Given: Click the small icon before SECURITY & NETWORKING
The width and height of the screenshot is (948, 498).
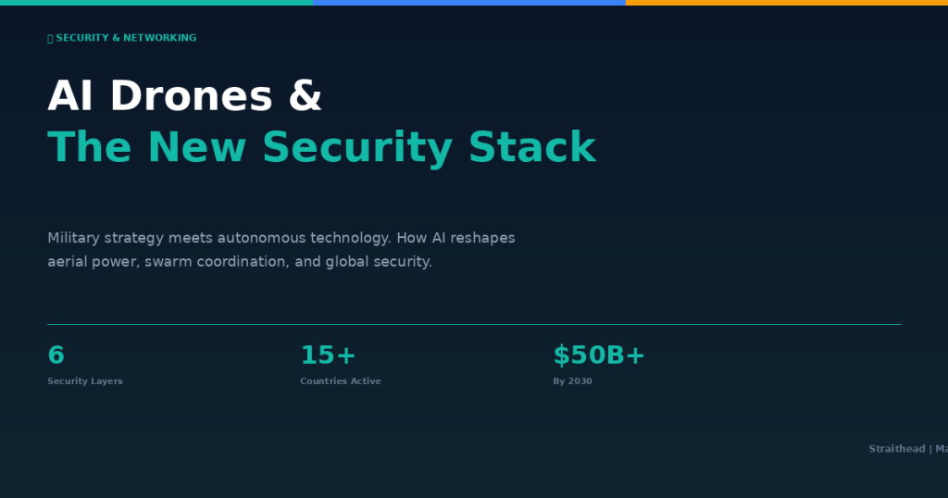Looking at the screenshot, I should tap(50, 39).
